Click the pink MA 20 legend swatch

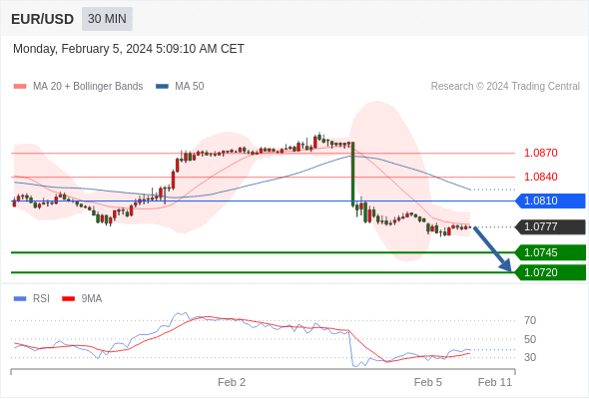point(20,87)
